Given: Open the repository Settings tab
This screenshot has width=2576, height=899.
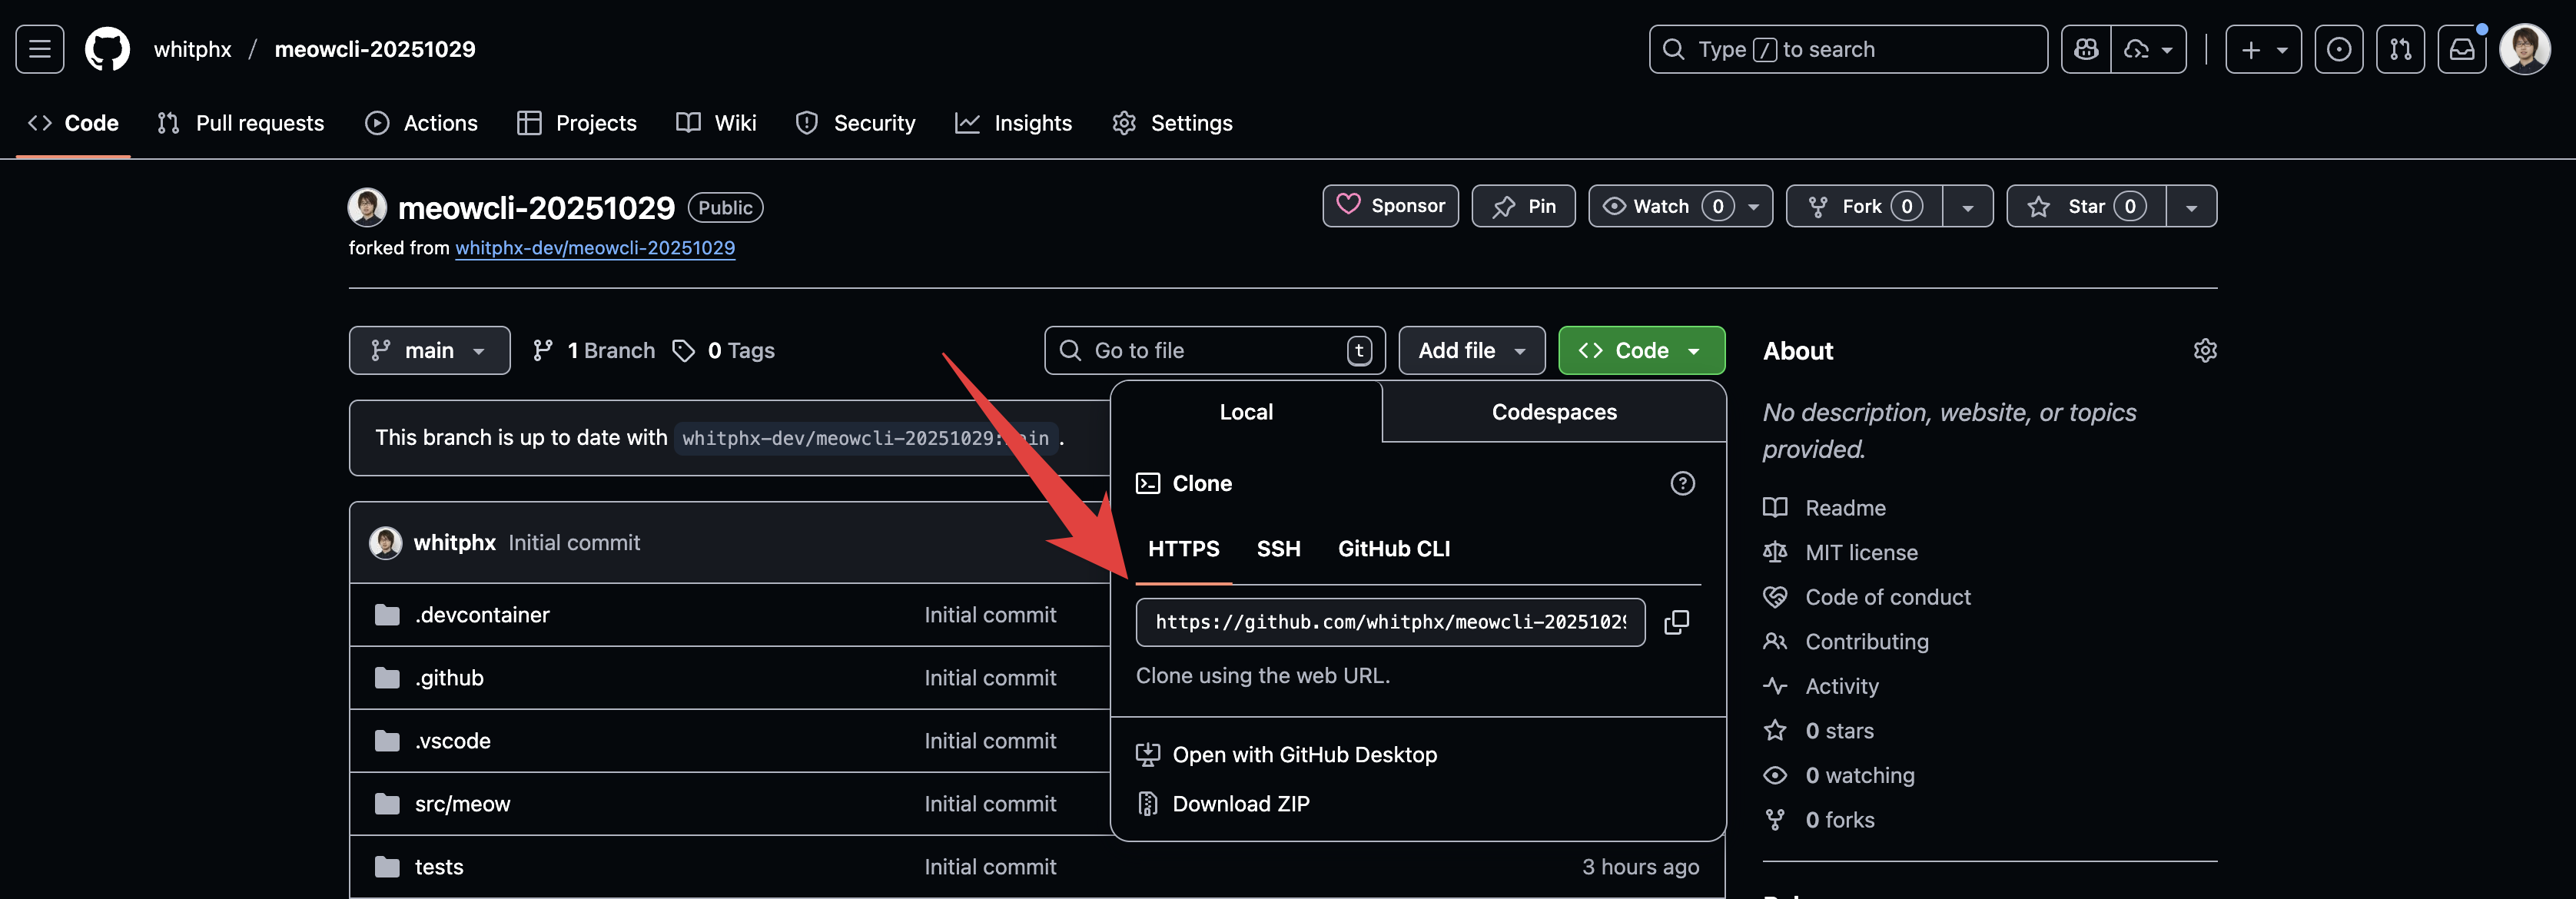Looking at the screenshot, I should point(1172,123).
